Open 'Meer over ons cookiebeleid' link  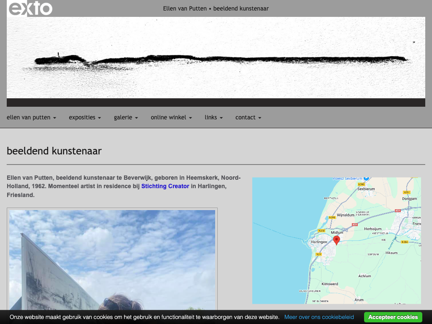tap(319, 317)
